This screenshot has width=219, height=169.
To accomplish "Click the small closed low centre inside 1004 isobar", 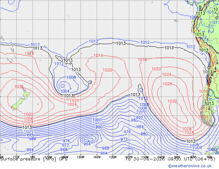I will point(63,86).
